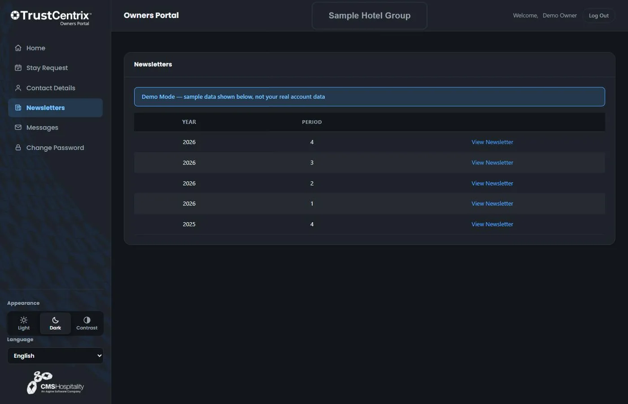Viewport: 628px width, 404px height.
Task: Click the Sample Hotel Group title box
Action: pos(370,16)
